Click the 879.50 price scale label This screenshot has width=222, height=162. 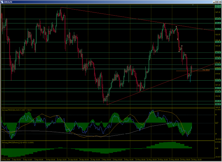click(218, 74)
